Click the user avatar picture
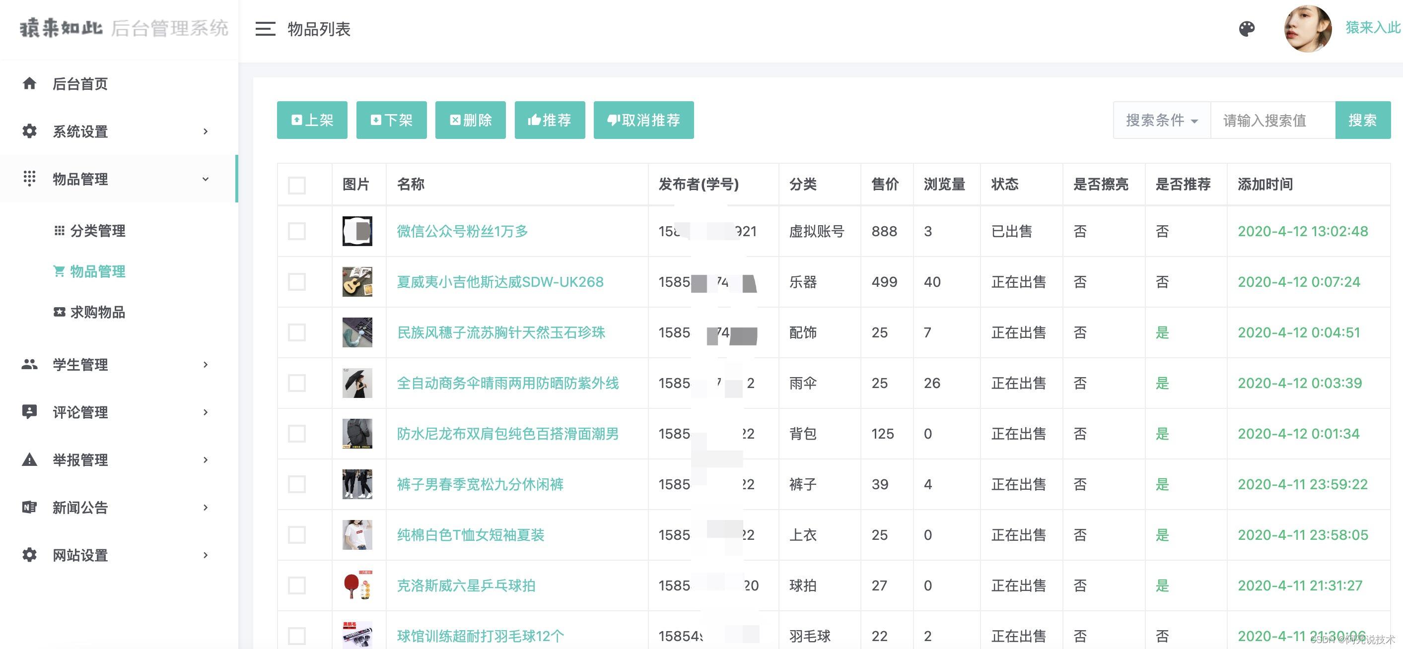Image resolution: width=1403 pixels, height=649 pixels. pyautogui.click(x=1308, y=29)
